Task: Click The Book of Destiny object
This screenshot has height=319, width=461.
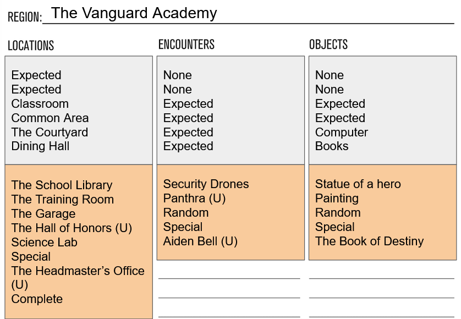Action: [x=369, y=241]
